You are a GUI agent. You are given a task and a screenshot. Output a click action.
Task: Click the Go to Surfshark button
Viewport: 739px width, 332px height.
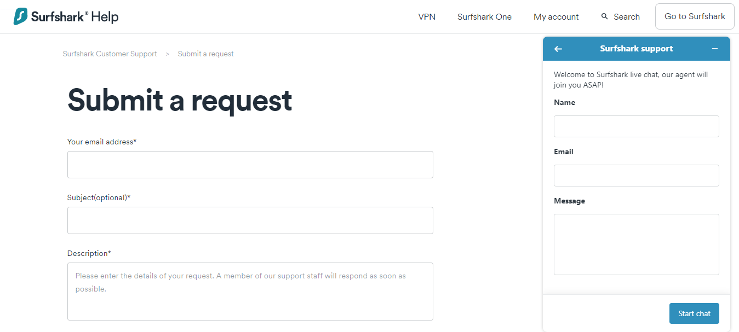pyautogui.click(x=695, y=16)
